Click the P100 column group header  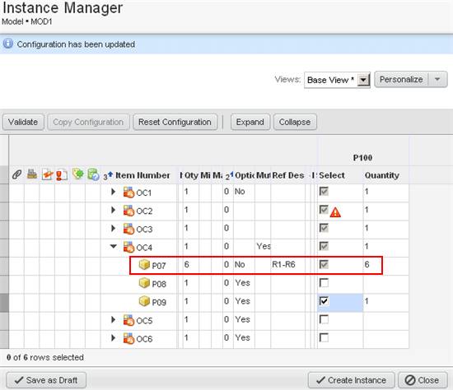(363, 158)
